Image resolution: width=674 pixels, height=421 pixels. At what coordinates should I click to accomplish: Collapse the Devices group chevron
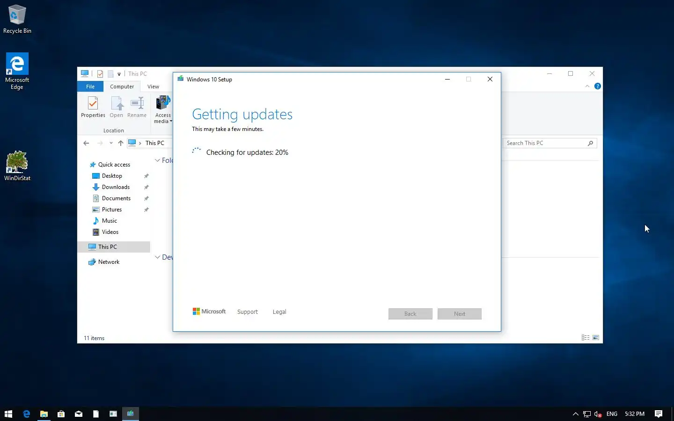(157, 257)
